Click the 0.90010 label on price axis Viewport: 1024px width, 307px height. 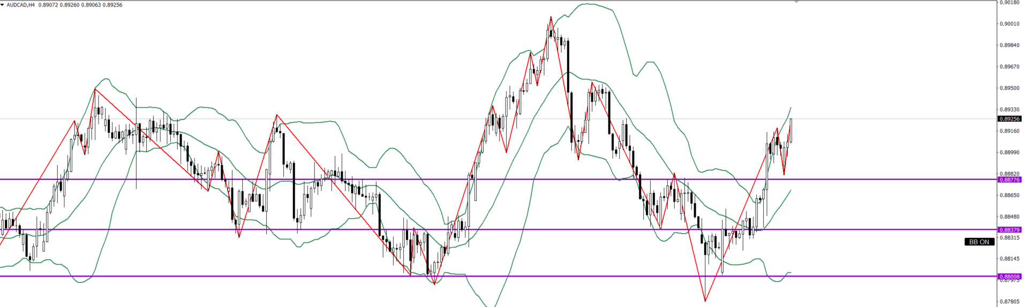click(1010, 24)
